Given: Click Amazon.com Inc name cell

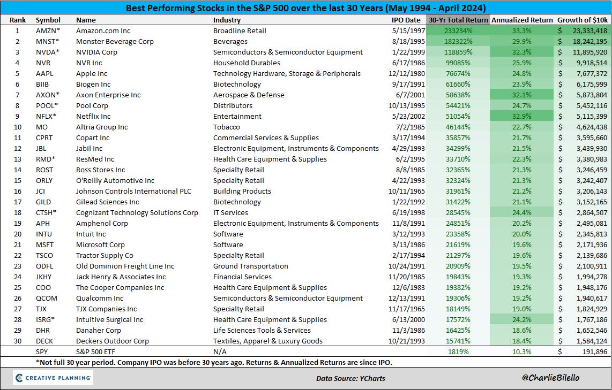Looking at the screenshot, I should click(x=103, y=31).
